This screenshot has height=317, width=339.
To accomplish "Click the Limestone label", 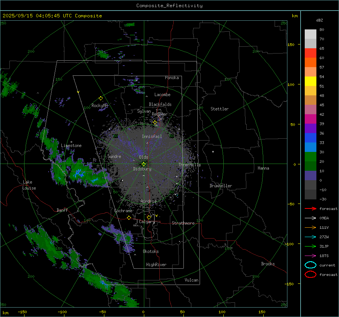I will [71, 145].
